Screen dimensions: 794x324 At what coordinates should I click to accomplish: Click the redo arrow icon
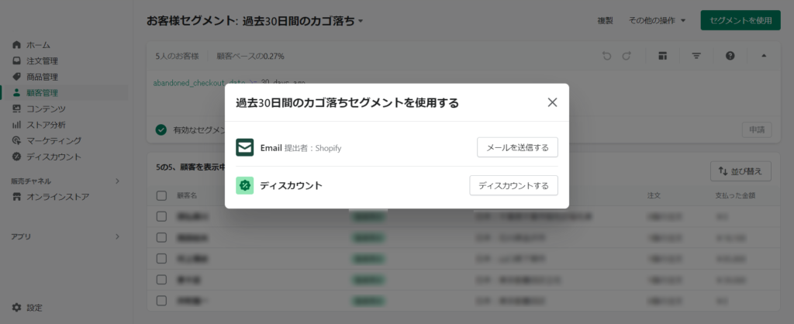627,56
